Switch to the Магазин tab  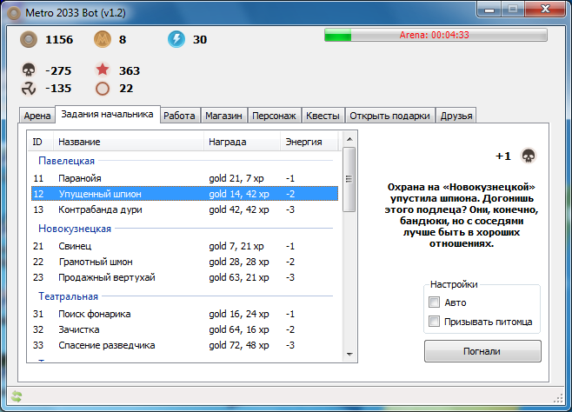(x=223, y=116)
